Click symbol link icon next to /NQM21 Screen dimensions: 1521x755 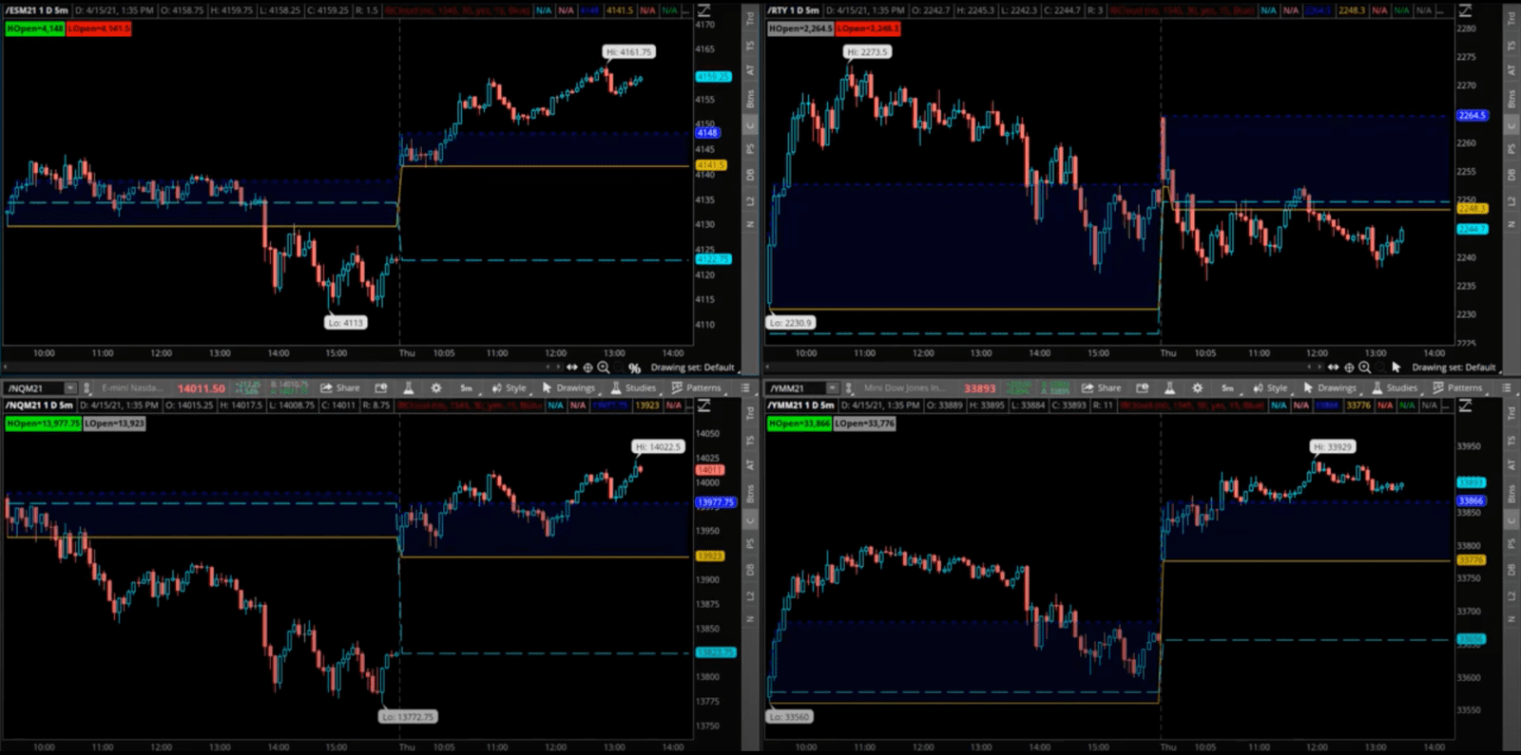click(87, 388)
